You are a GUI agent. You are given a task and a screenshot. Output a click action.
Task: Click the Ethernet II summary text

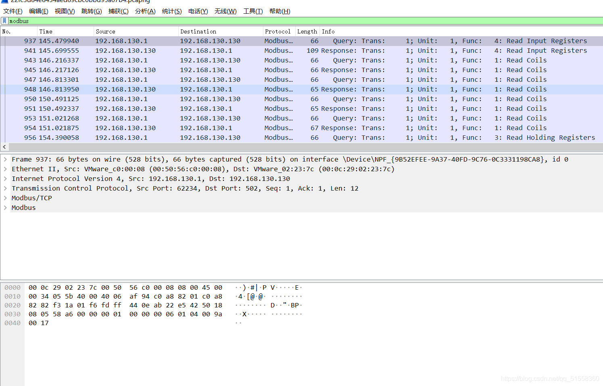pos(203,169)
